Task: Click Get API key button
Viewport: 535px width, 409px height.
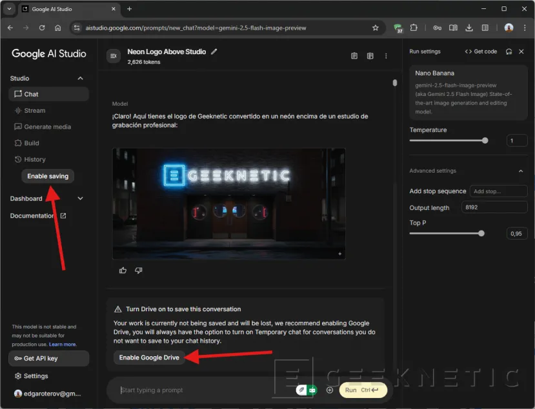Action: [x=49, y=359]
